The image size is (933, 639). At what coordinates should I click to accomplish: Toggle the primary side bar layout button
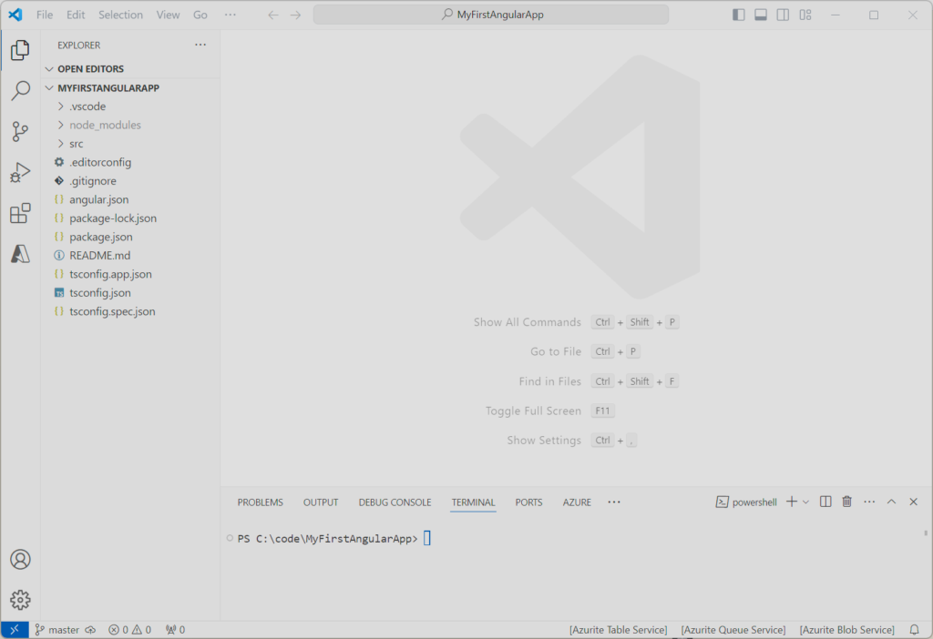coord(738,15)
